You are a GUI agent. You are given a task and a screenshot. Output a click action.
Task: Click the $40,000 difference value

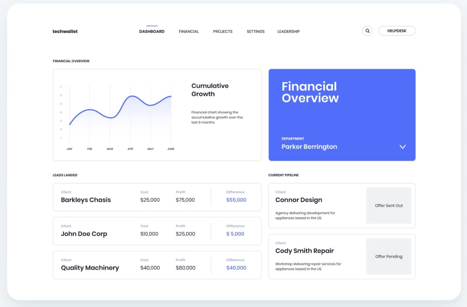coord(236,268)
